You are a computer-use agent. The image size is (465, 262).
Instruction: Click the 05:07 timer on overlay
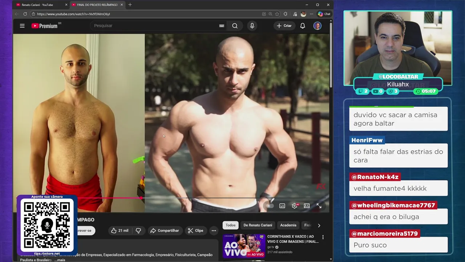point(426,91)
